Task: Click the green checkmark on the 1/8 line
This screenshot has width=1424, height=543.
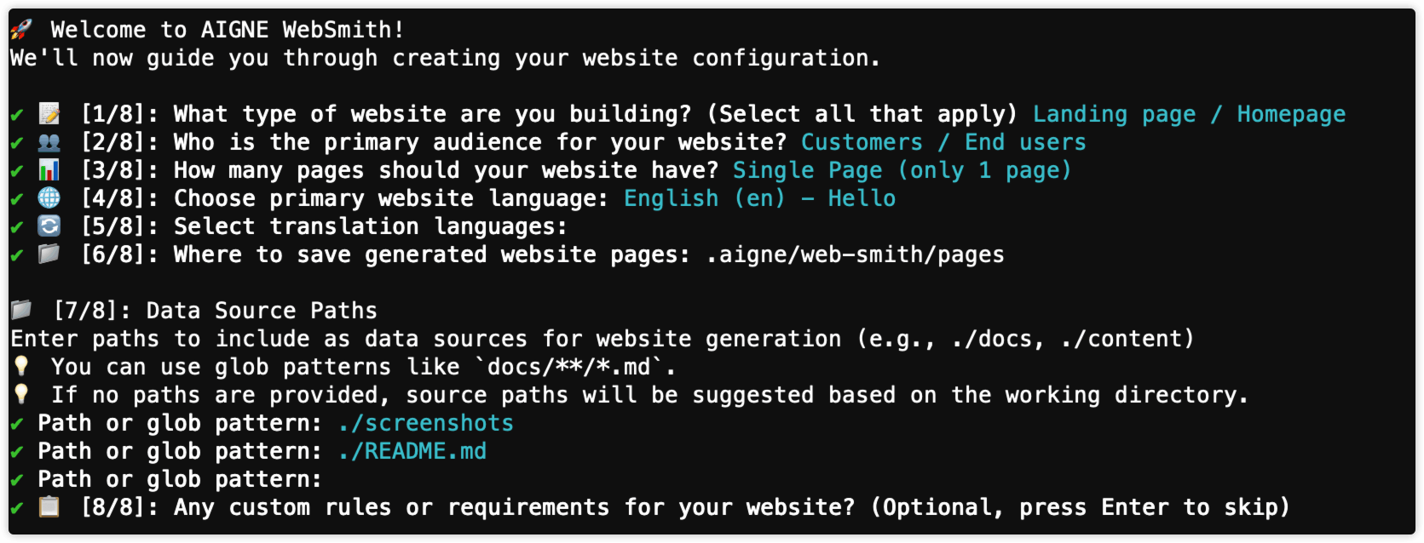Action: [x=17, y=115]
